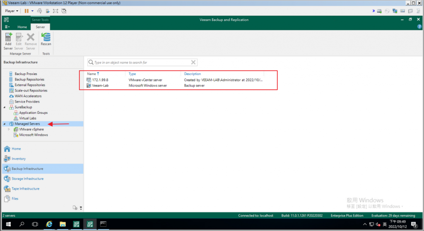Open WAN Accelerators tree node

(x=28, y=96)
